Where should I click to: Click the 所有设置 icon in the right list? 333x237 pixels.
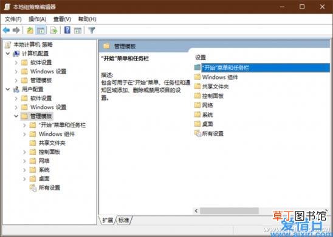(197, 133)
